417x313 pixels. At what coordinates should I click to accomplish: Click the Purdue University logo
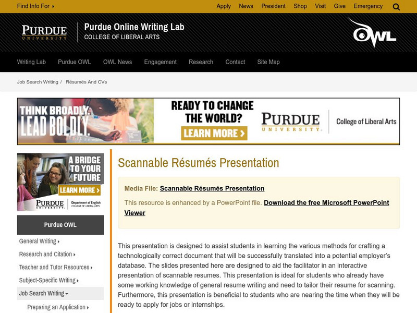point(44,32)
